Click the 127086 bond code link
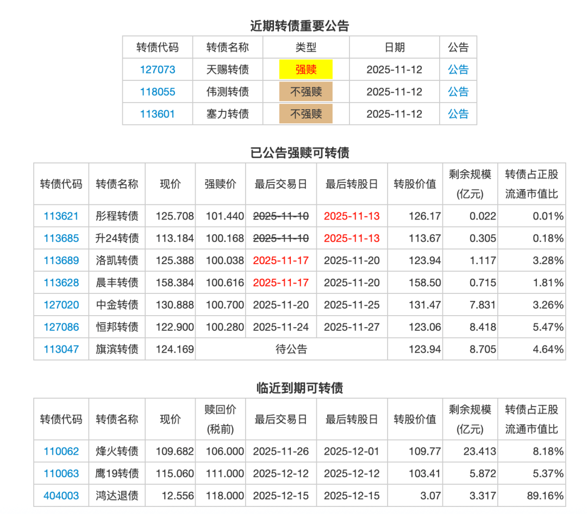Viewport: 587px width, 514px height. (61, 327)
